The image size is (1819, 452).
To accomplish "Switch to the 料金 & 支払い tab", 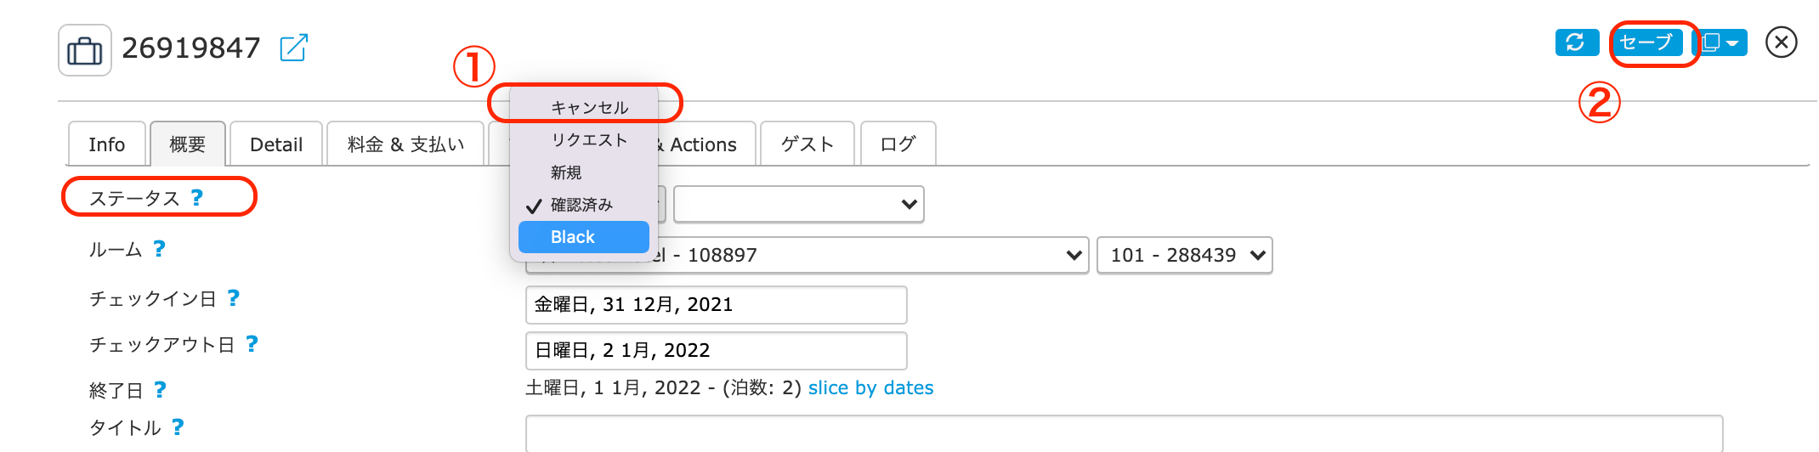I will pyautogui.click(x=405, y=144).
